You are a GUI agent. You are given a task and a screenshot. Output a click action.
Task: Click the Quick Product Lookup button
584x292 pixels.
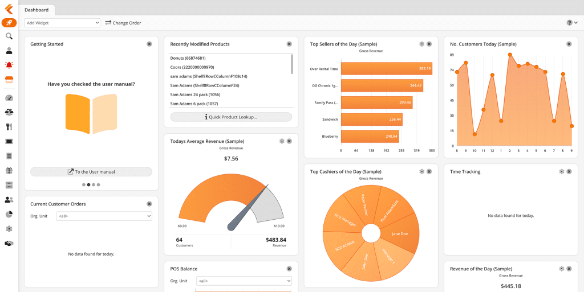pos(231,117)
